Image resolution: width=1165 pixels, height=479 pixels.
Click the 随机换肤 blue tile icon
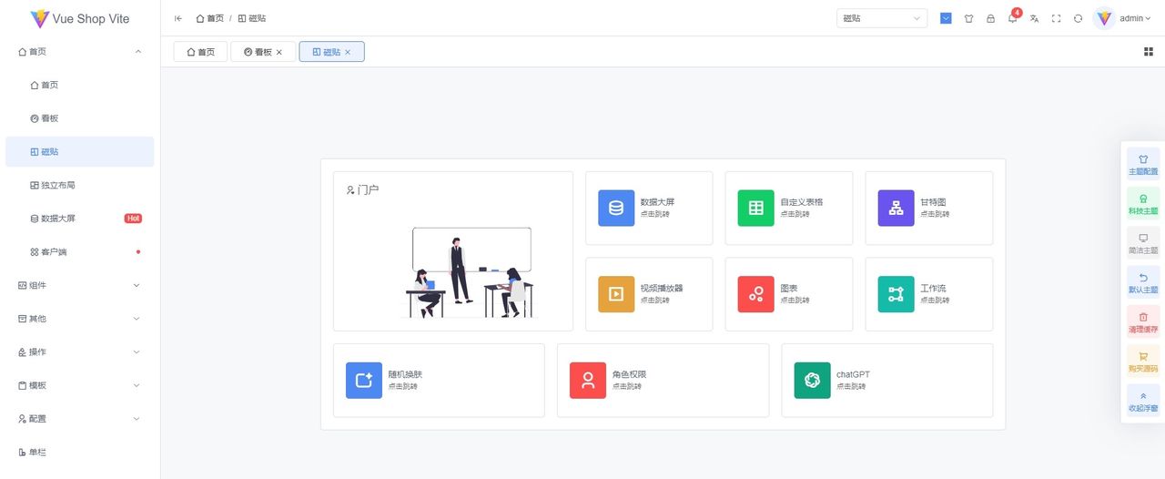(x=364, y=381)
